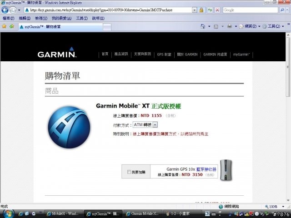
Task: Click the Favorites star icon
Action: pyautogui.click(x=4, y=26)
